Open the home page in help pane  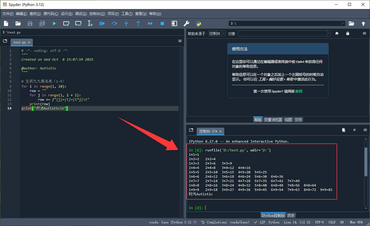337,33
